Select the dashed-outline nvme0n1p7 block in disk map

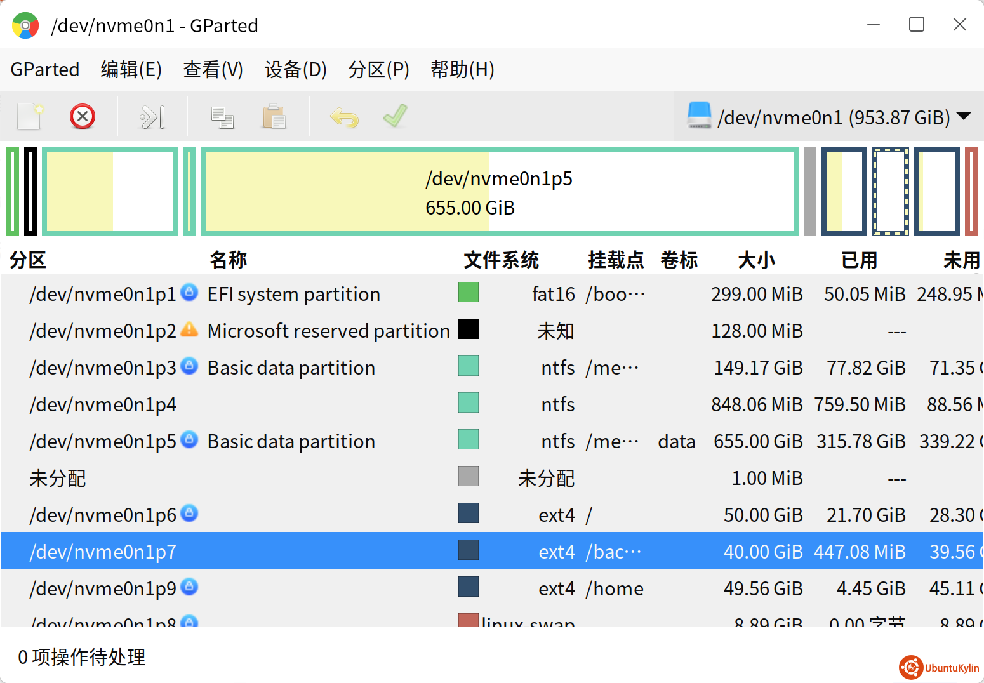[x=891, y=192]
